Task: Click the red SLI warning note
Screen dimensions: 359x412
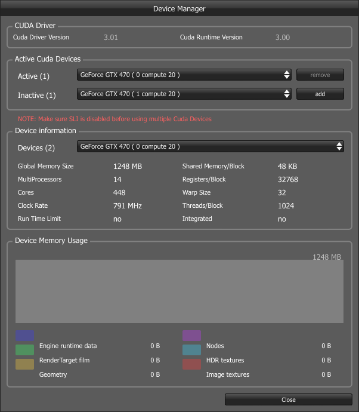Action: [114, 119]
